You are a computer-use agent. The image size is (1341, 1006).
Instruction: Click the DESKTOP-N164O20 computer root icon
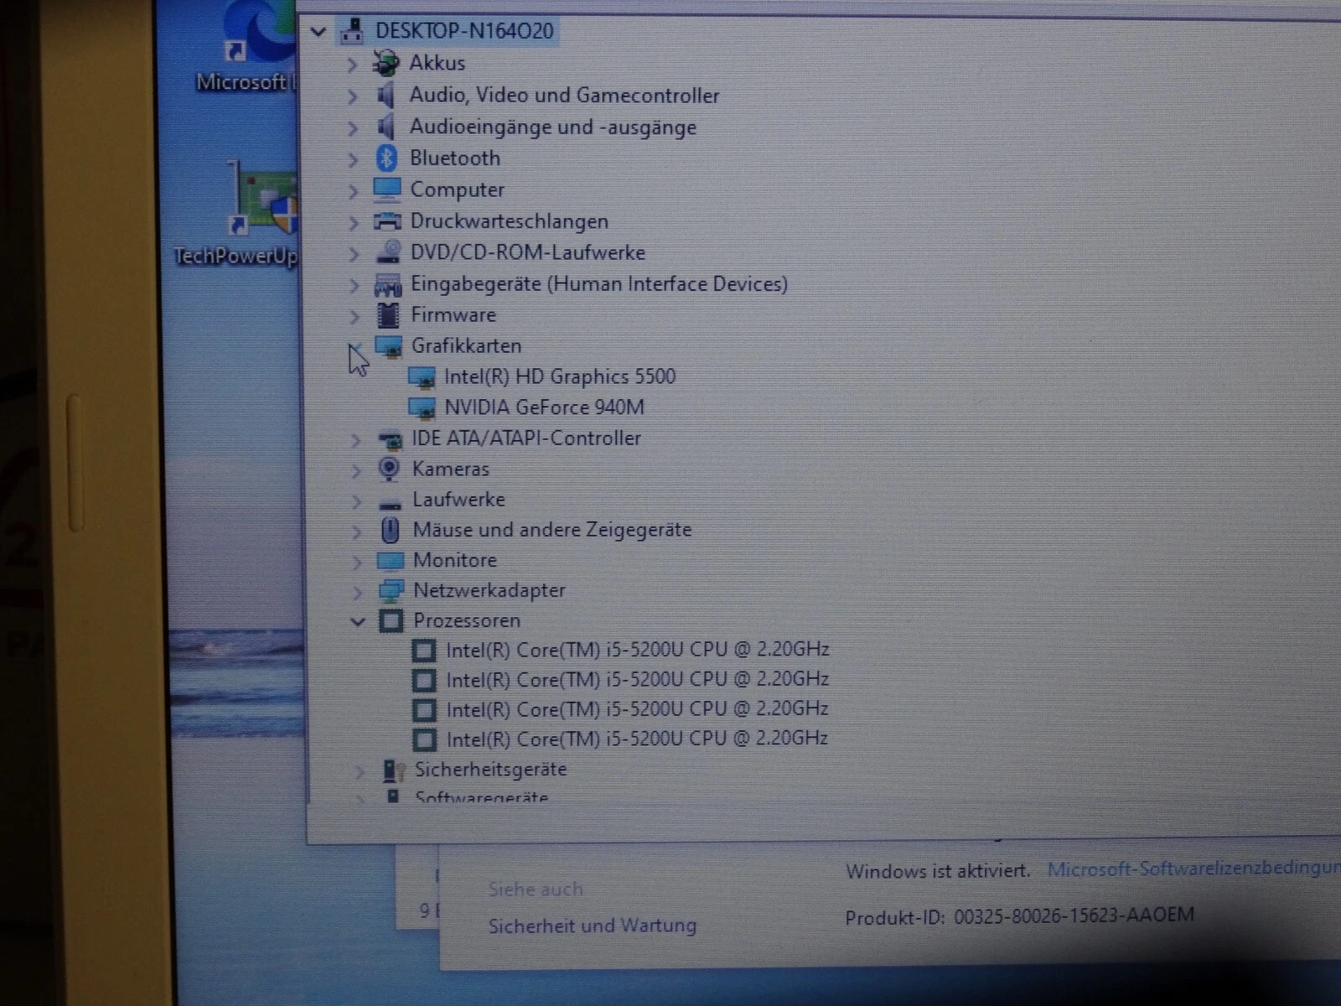pos(353,31)
